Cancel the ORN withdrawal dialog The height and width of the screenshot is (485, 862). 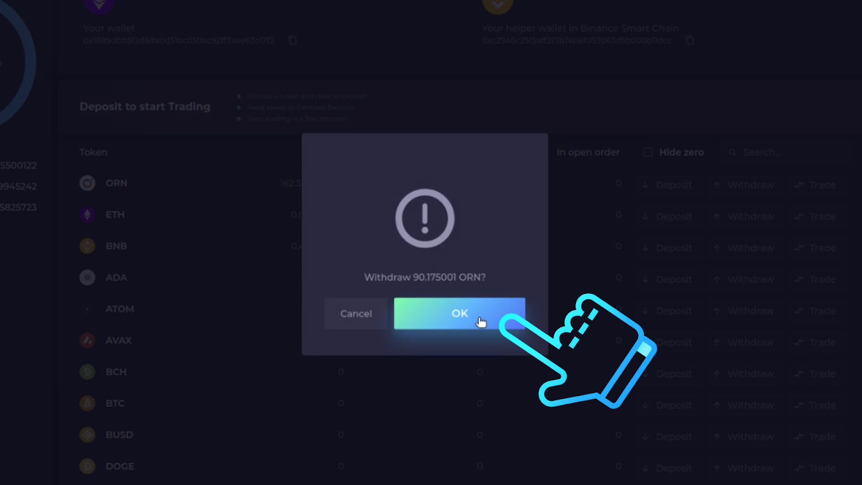356,314
